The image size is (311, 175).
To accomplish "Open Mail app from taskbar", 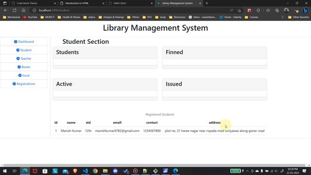I will tap(65, 171).
